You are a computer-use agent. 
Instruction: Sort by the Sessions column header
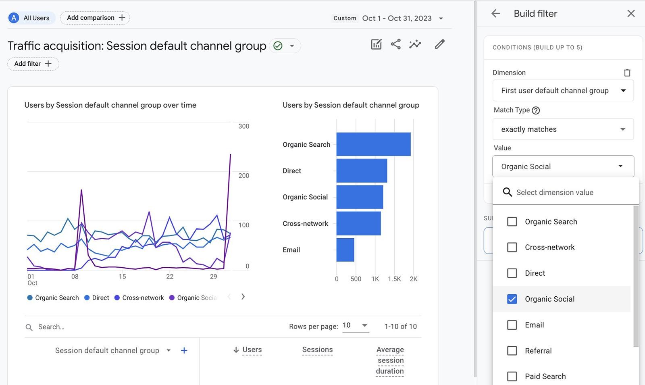pos(317,350)
